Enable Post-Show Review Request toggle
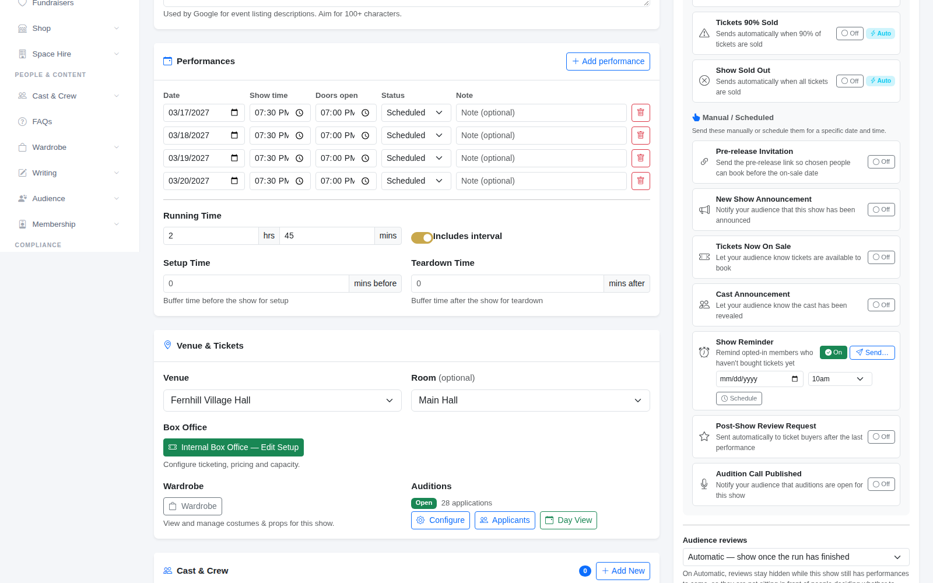 pos(881,437)
